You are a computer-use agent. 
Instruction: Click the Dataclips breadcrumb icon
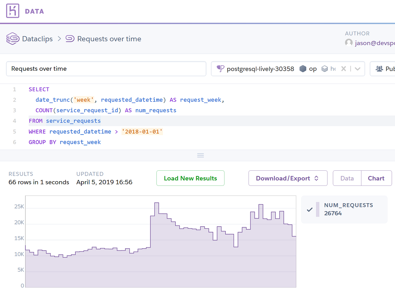12,38
